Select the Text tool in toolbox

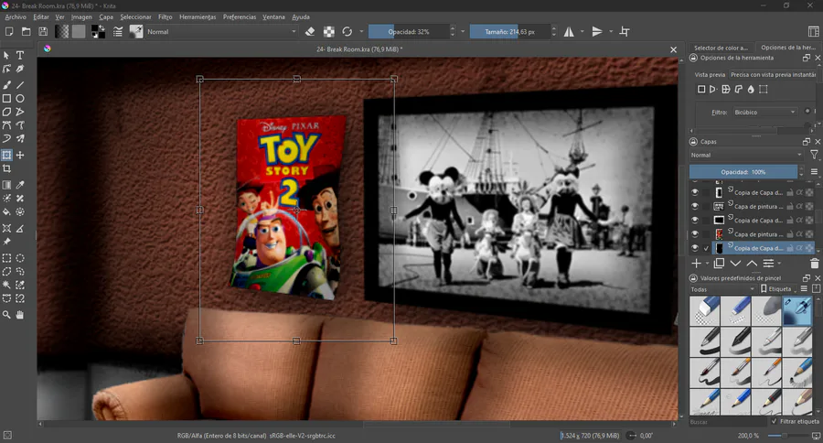point(20,56)
